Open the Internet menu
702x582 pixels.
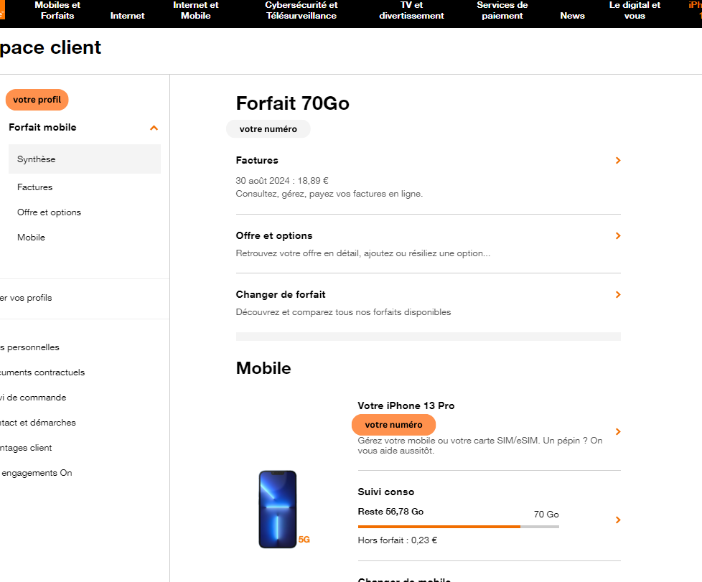click(127, 16)
